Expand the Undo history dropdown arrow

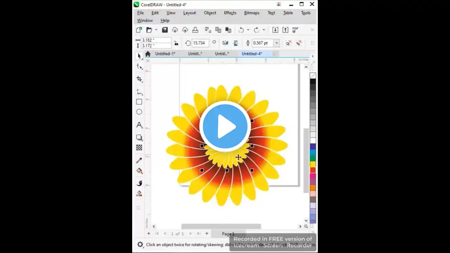pos(248,30)
